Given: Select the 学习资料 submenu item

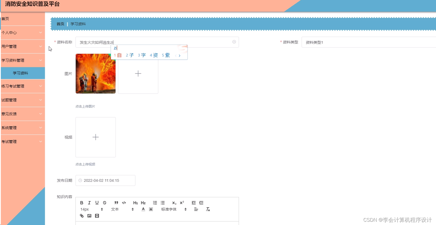Looking at the screenshot, I should pyautogui.click(x=23, y=73).
